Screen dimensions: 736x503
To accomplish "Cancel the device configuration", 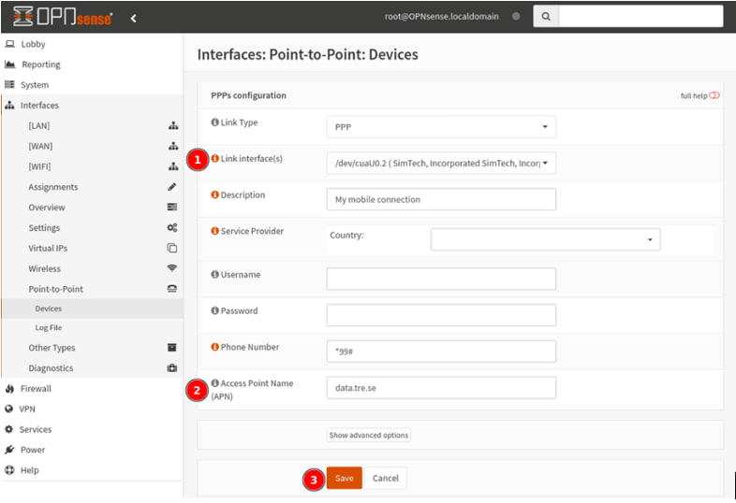I will coord(386,478).
